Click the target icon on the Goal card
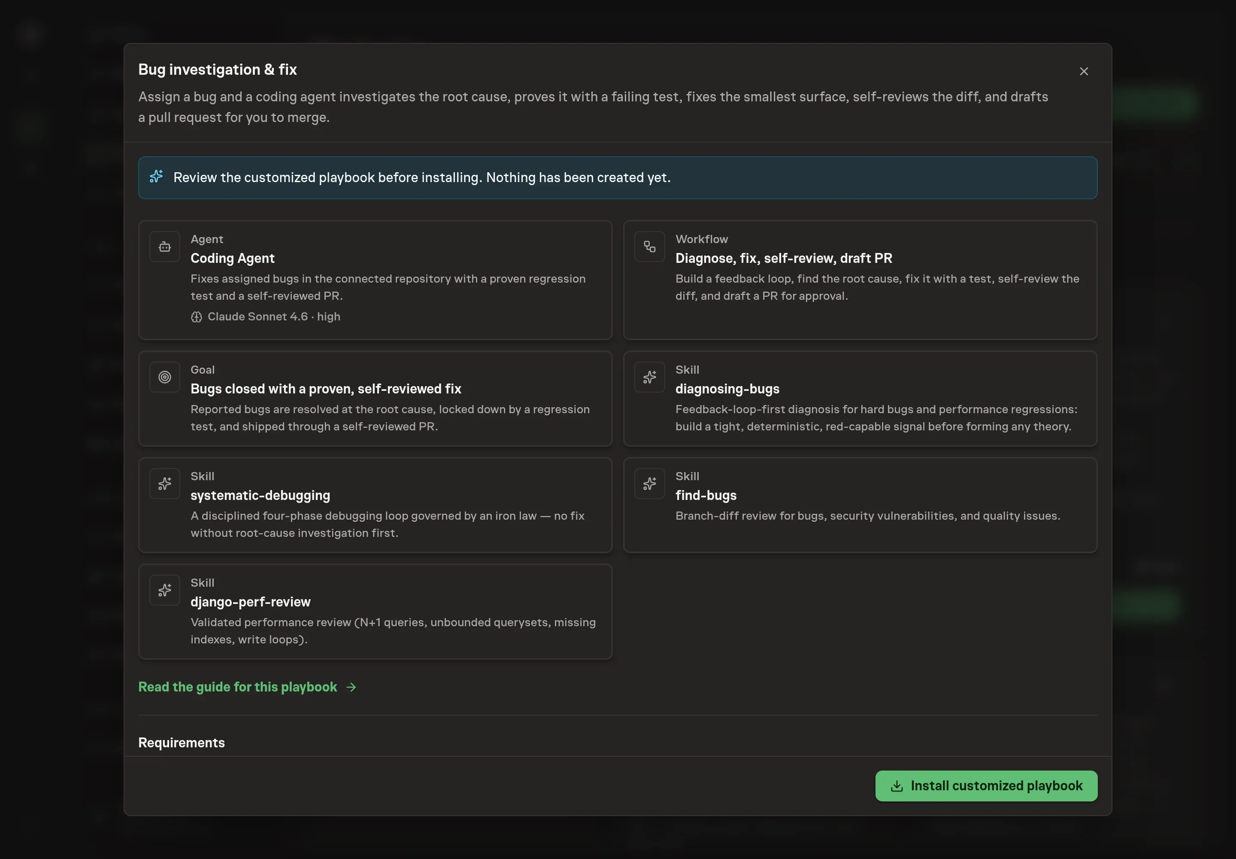Viewport: 1236px width, 859px height. [x=164, y=377]
